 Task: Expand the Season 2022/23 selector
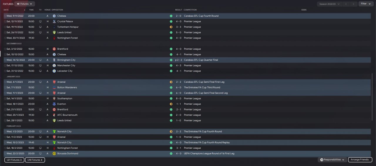point(330,4)
